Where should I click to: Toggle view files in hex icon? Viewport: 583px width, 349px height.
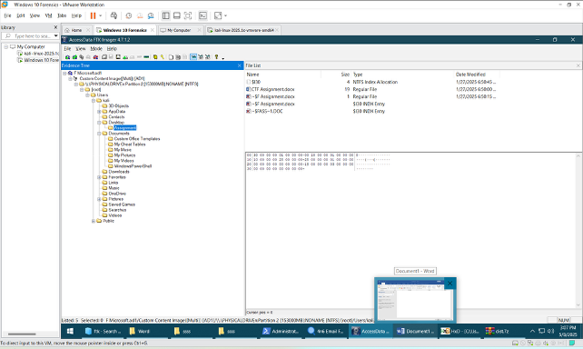[x=207, y=57]
